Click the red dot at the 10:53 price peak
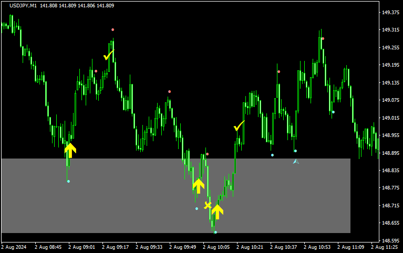This screenshot has height=253, width=403. pyautogui.click(x=323, y=39)
